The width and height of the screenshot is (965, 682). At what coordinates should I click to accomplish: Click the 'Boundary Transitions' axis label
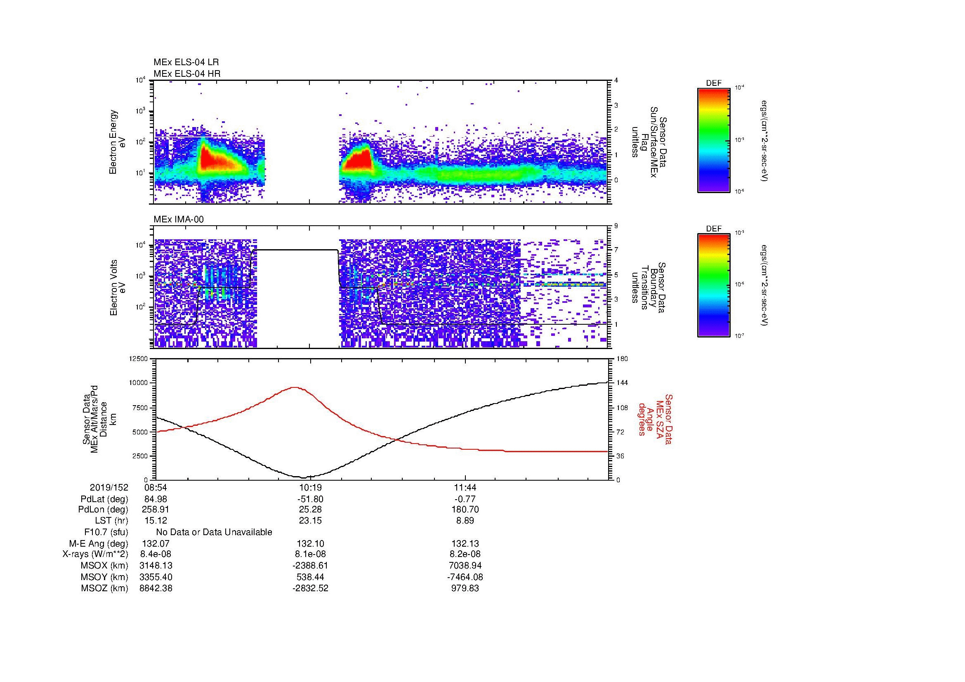(649, 288)
